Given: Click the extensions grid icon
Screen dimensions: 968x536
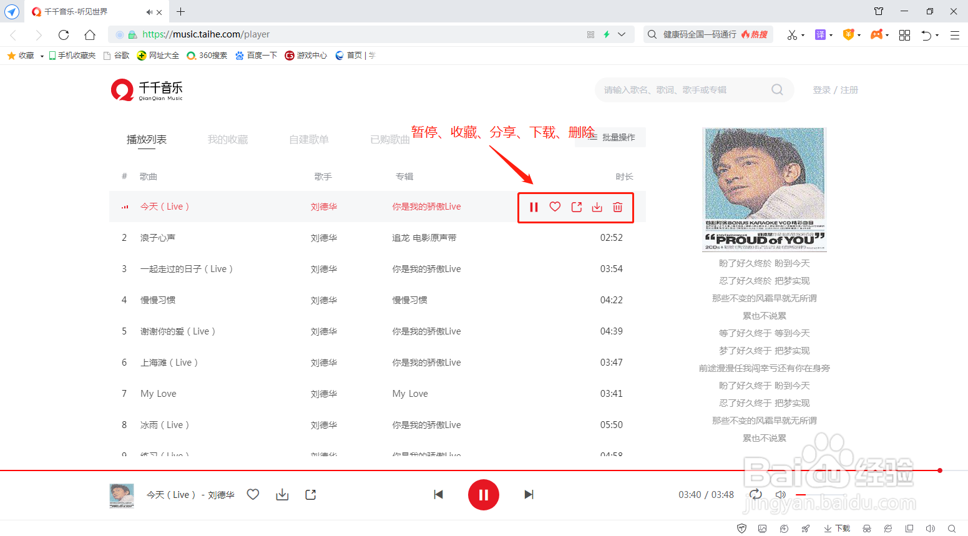Looking at the screenshot, I should pos(904,35).
